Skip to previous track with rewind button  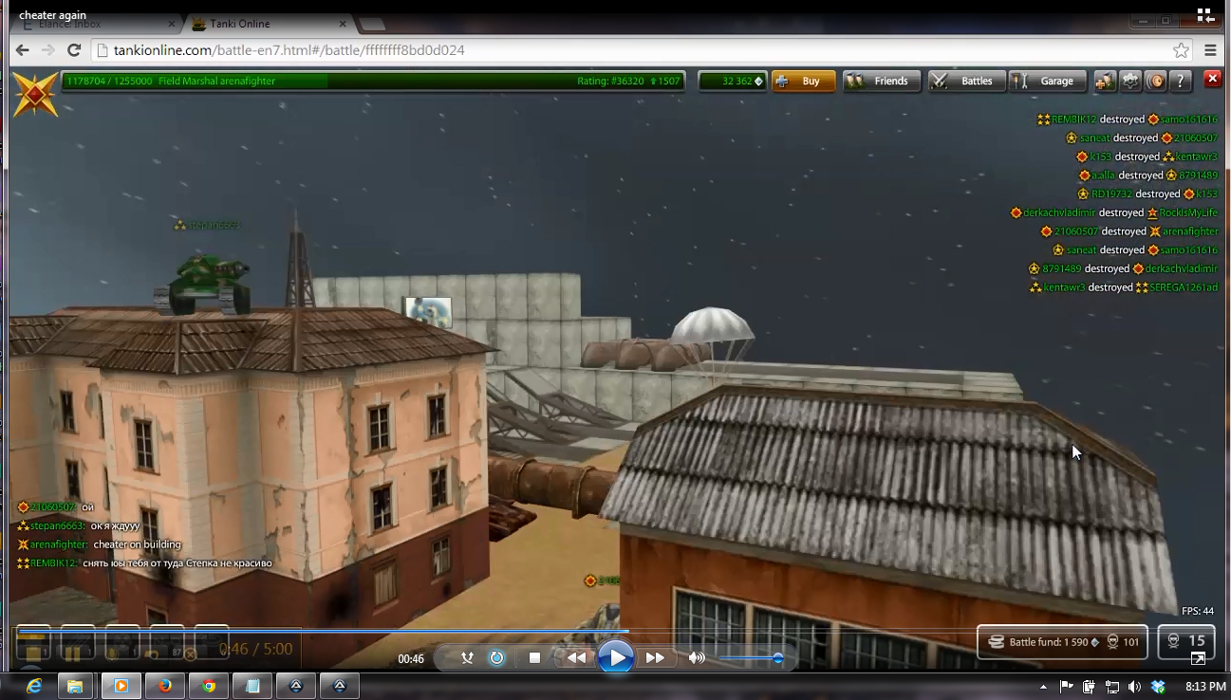(576, 658)
